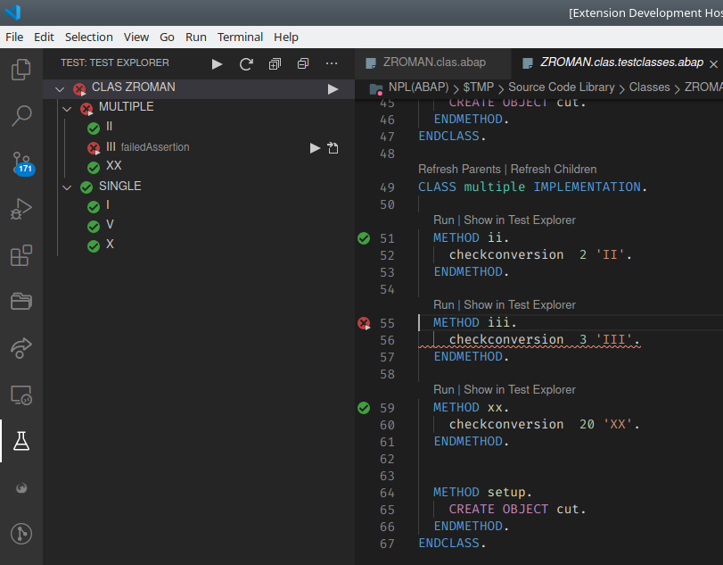Collapse the SINGLE test suite
This screenshot has width=723, height=565.
point(67,187)
